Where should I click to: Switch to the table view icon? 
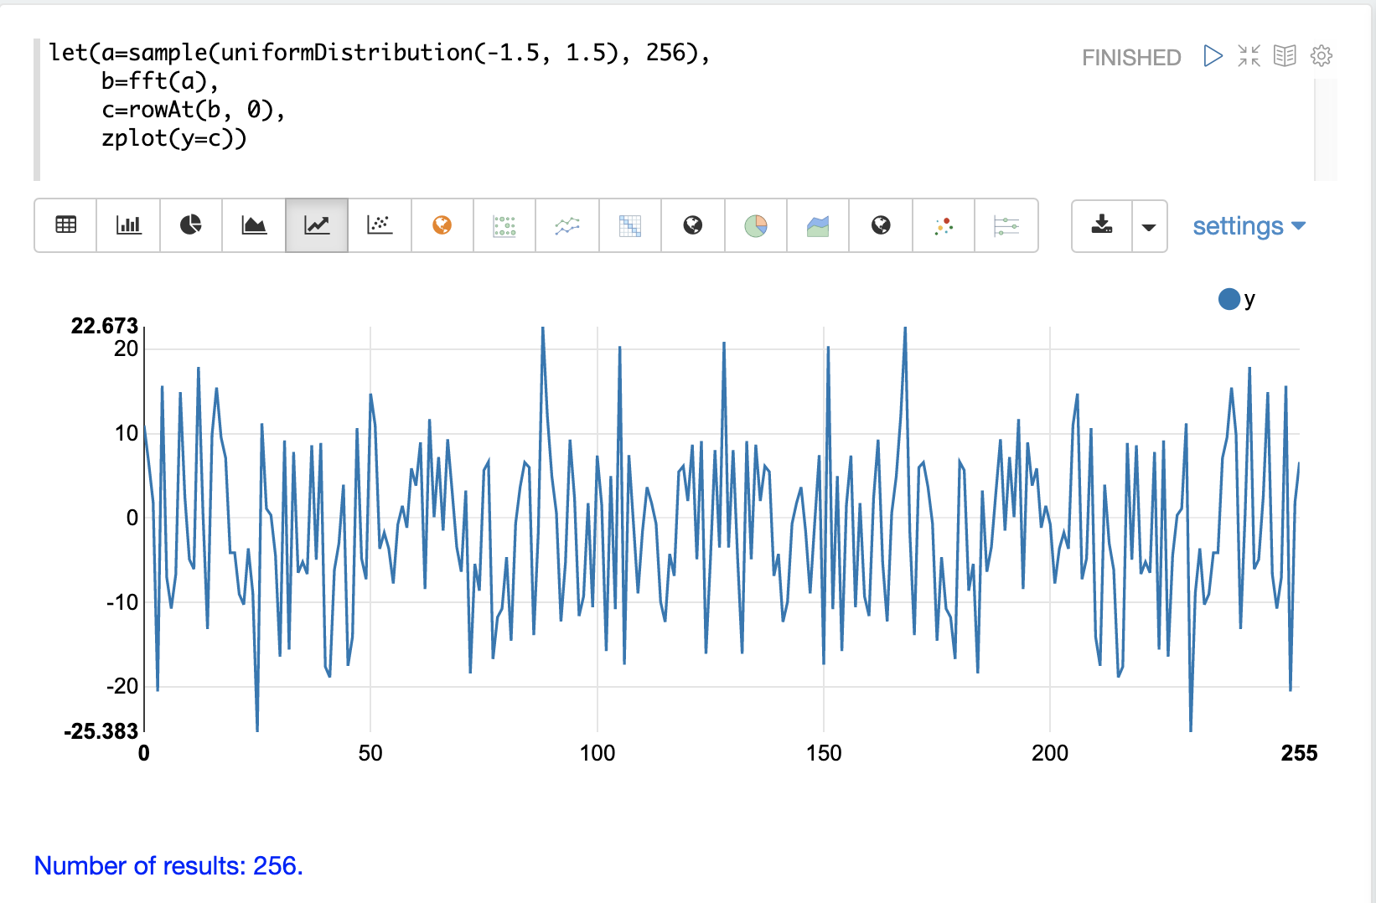tap(65, 225)
